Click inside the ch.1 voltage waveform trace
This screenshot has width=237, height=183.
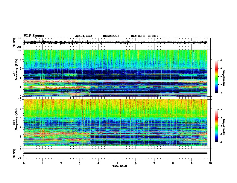[x=116, y=42]
